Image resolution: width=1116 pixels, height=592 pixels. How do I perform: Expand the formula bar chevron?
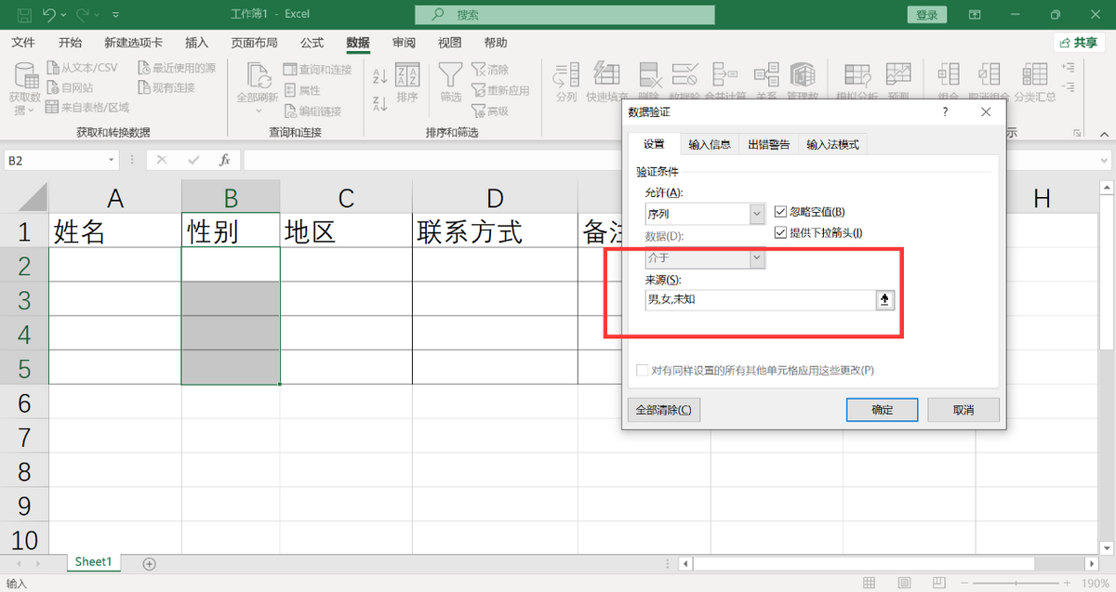1105,160
